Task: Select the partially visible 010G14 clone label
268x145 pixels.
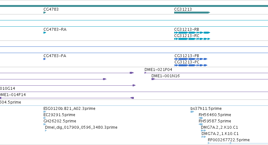Action: [8, 89]
